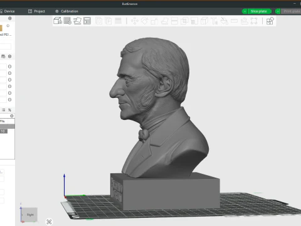Select the Cut tool in toolbar
This screenshot has width=301, height=226.
174,21
